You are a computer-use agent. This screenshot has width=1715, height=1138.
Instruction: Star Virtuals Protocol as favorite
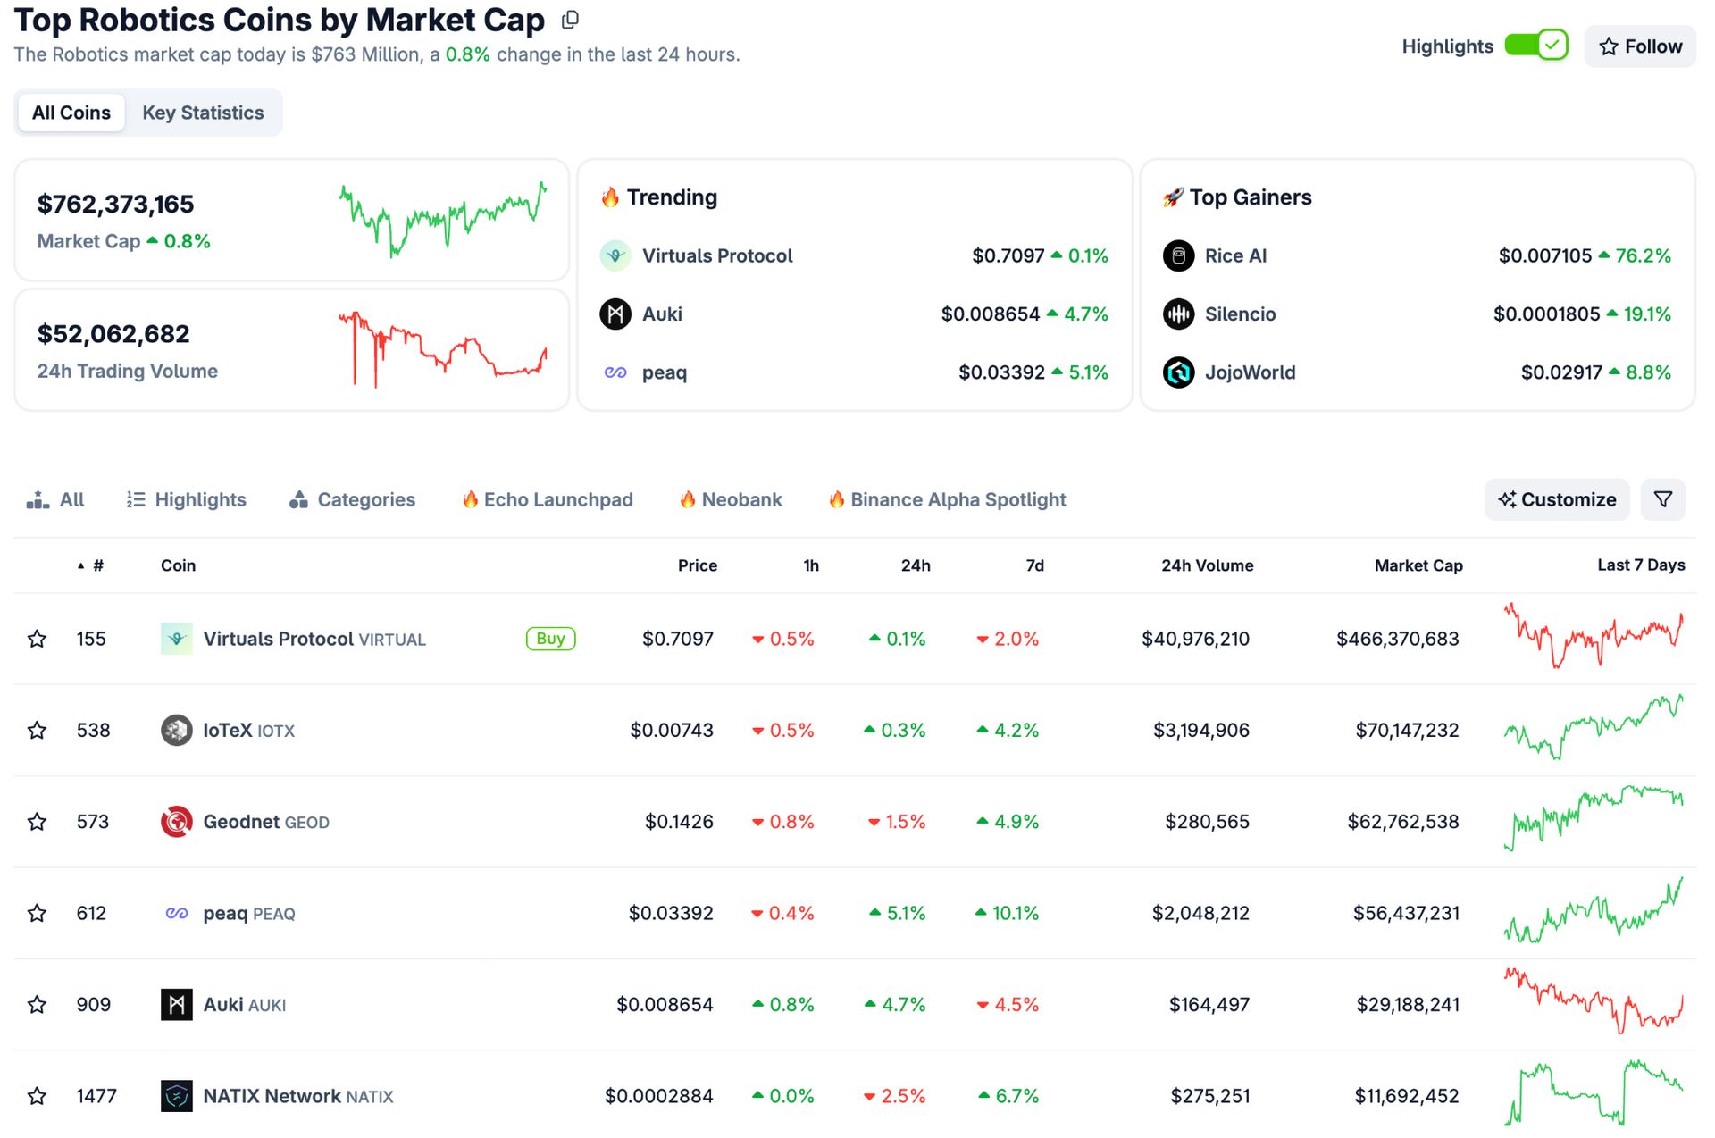[x=37, y=639]
